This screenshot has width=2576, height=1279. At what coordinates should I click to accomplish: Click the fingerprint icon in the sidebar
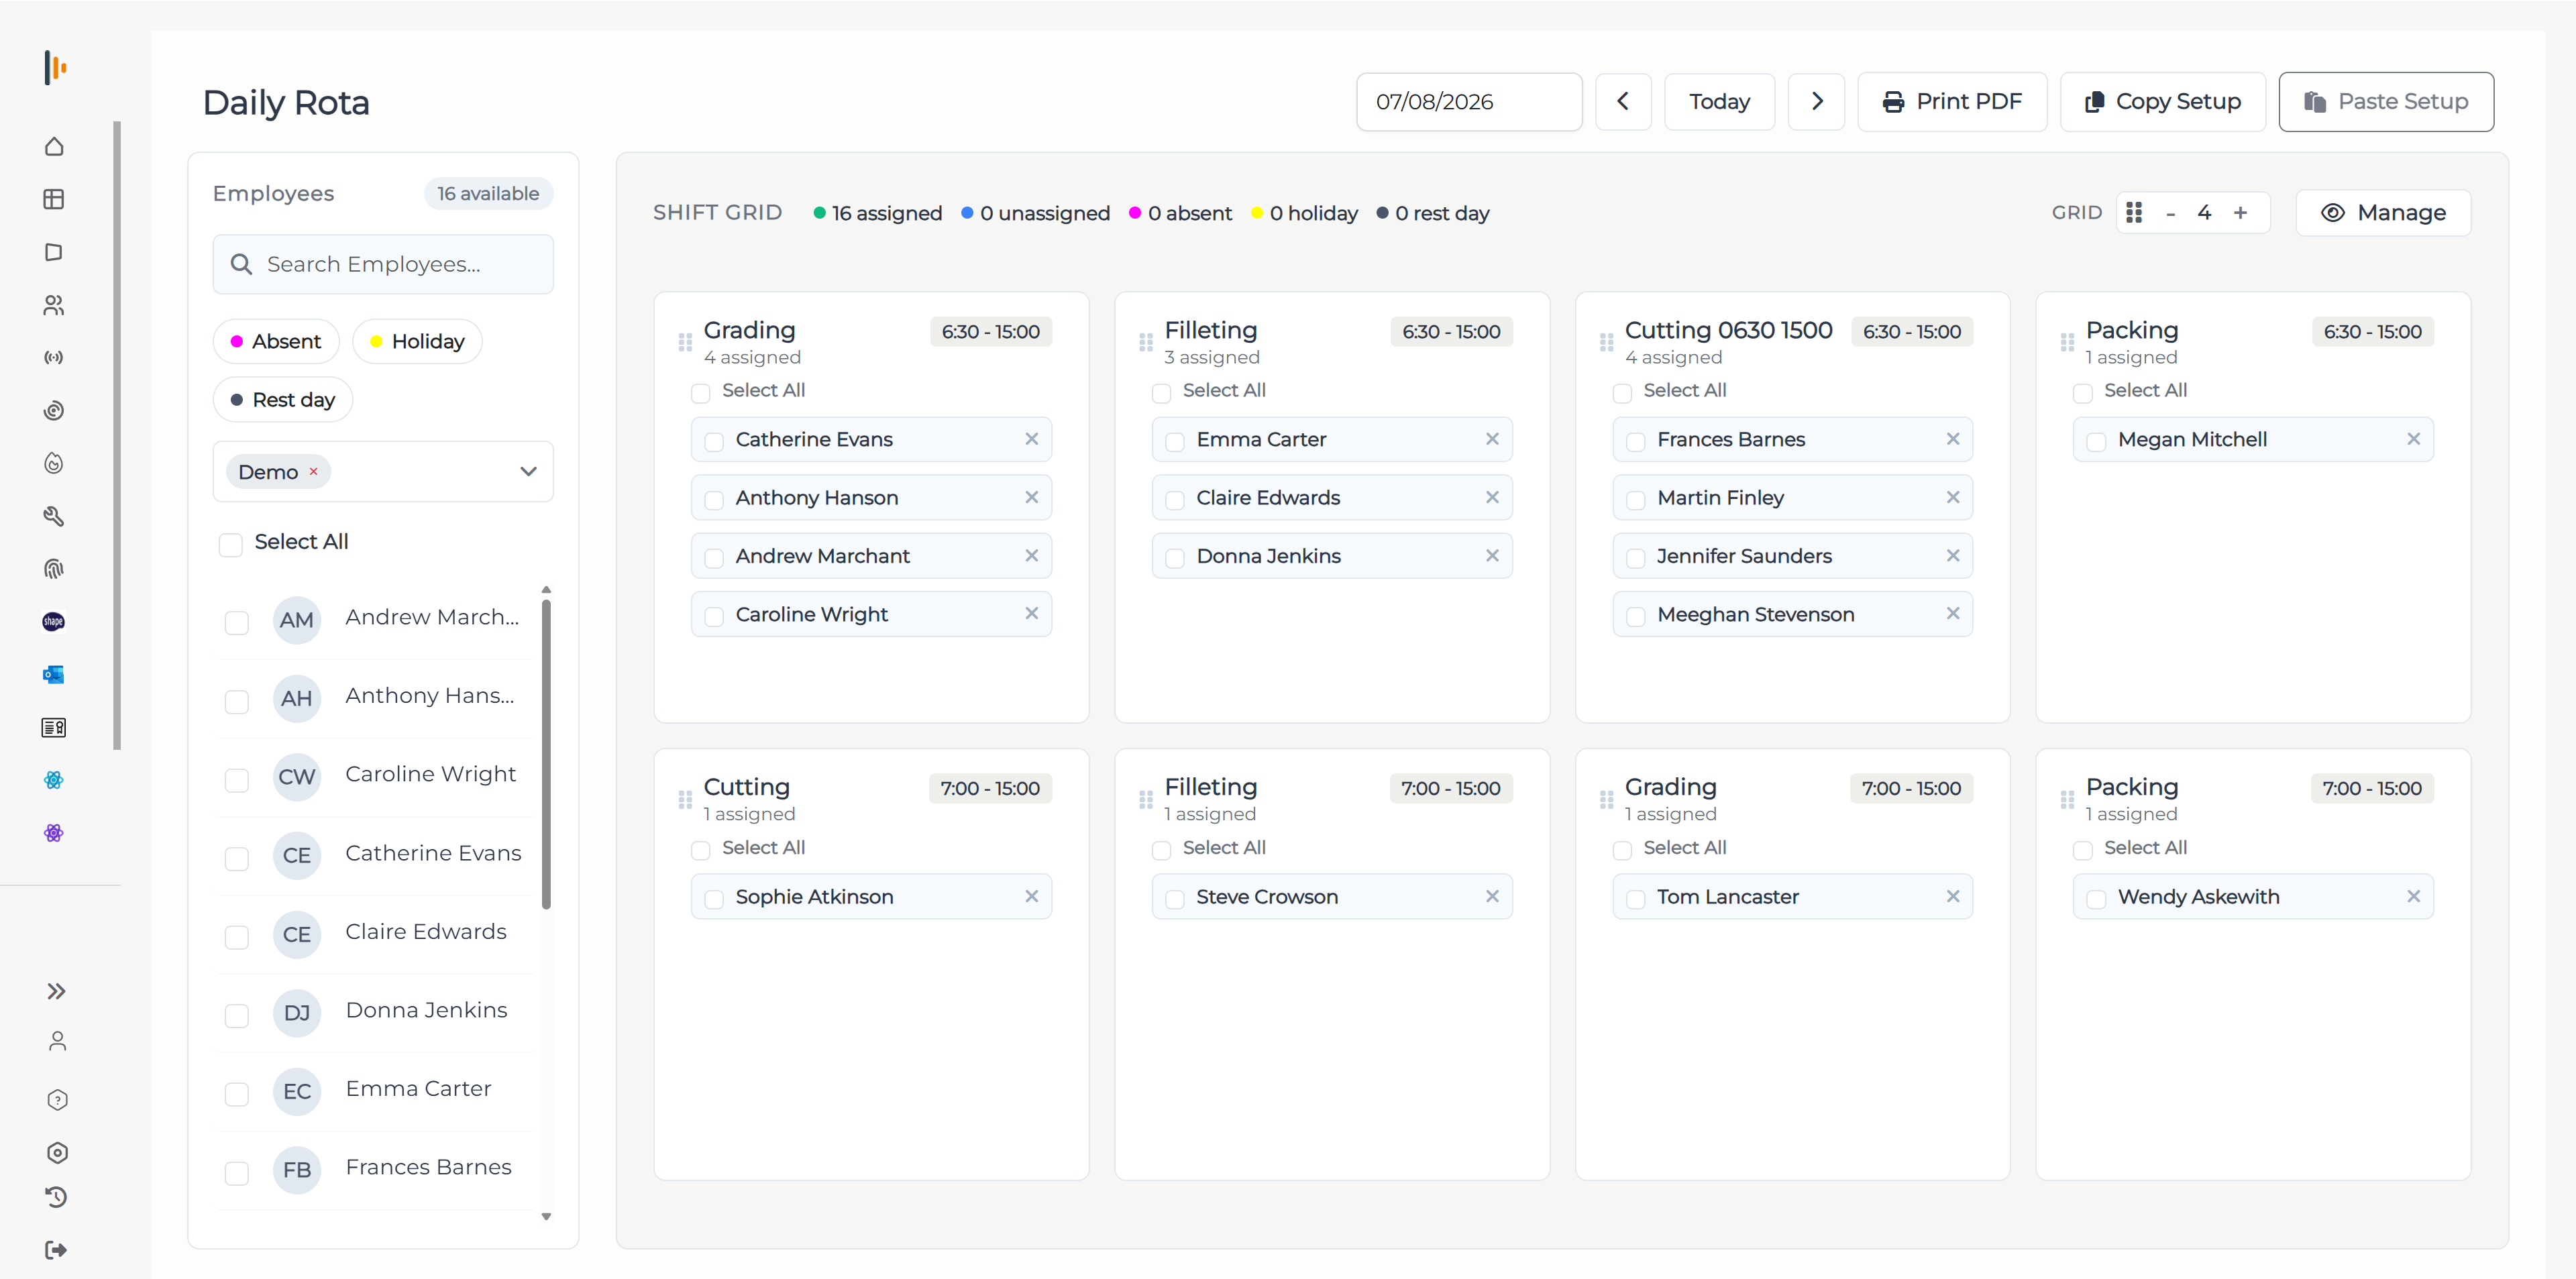click(54, 569)
